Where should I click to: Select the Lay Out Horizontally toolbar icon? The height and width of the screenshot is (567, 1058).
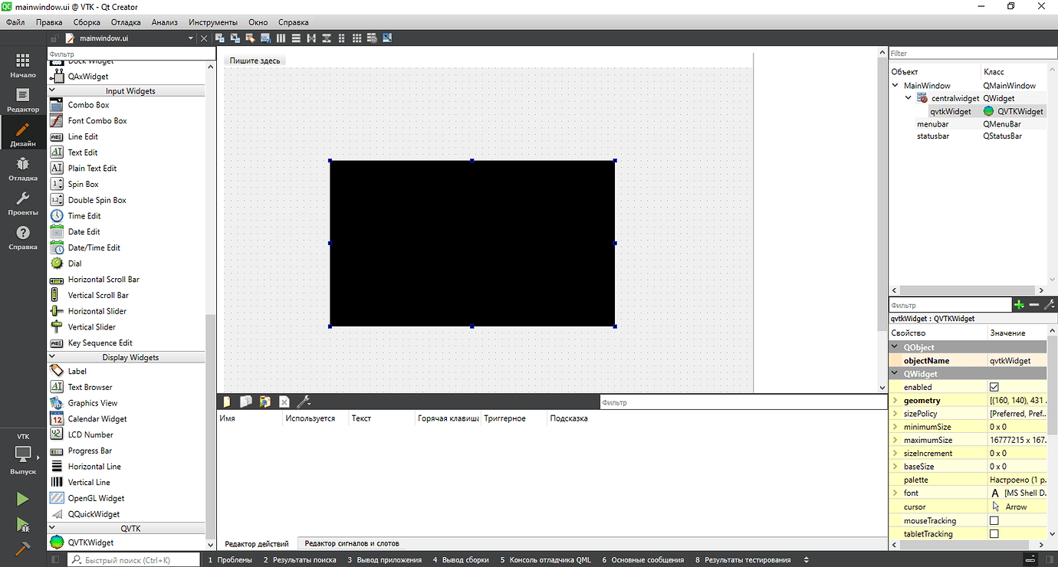(280, 38)
